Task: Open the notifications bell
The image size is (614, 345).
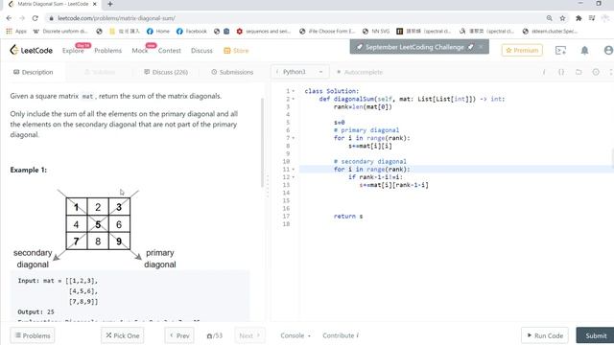Action: 584,50
